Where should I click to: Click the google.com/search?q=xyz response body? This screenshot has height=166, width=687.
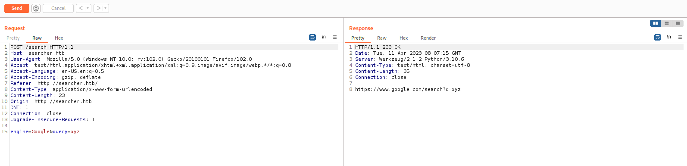pos(408,89)
